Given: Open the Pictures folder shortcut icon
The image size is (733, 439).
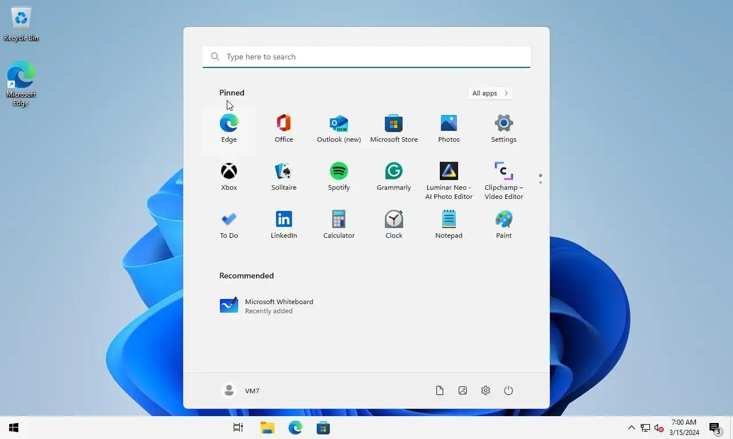Looking at the screenshot, I should click(x=463, y=390).
